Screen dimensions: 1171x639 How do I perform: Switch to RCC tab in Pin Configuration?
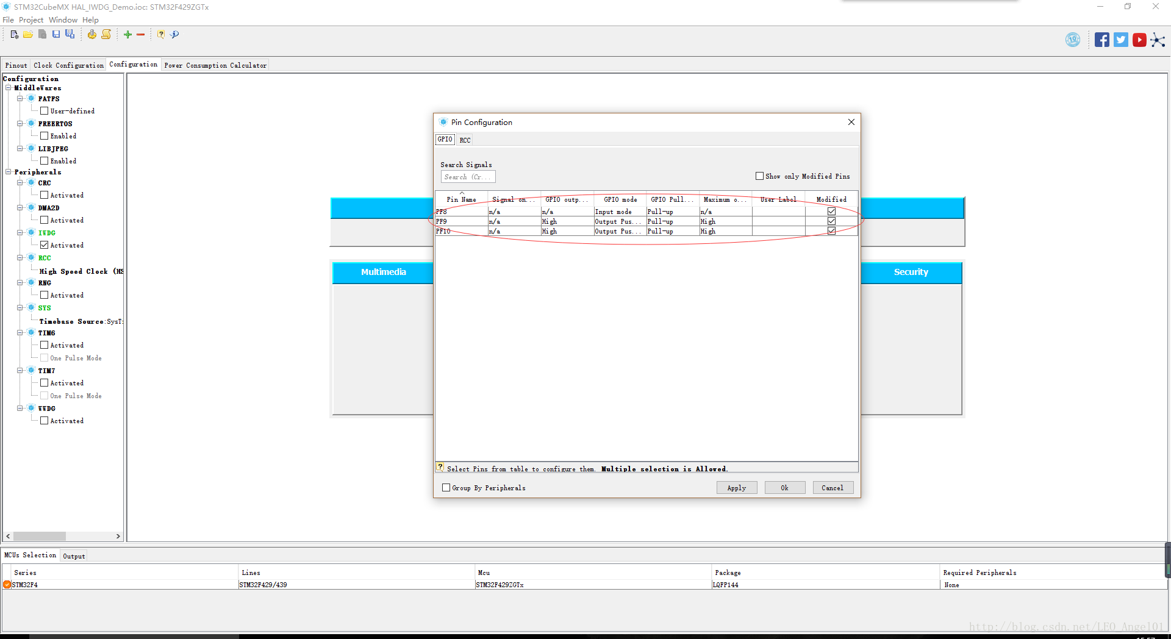pyautogui.click(x=465, y=140)
